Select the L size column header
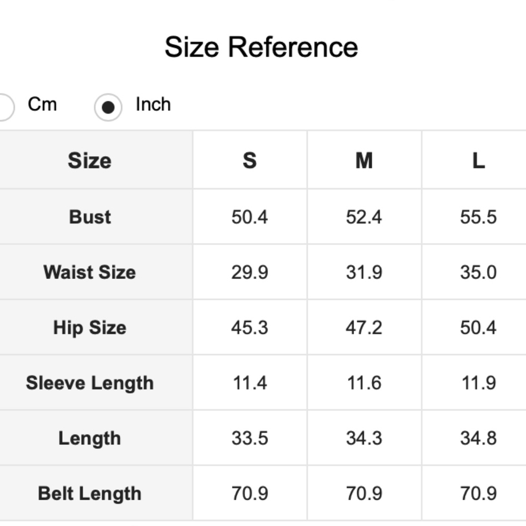 [478, 160]
